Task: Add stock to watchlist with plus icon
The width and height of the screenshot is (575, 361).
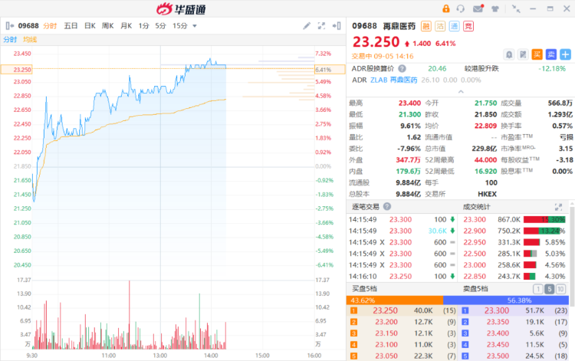Action: click(x=566, y=54)
